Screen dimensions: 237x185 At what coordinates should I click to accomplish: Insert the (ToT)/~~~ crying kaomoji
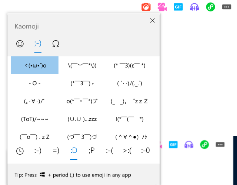(x=35, y=119)
